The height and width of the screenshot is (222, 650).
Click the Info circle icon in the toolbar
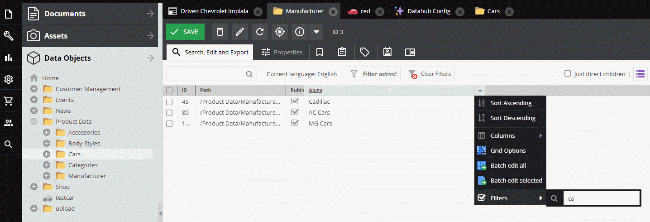click(300, 32)
